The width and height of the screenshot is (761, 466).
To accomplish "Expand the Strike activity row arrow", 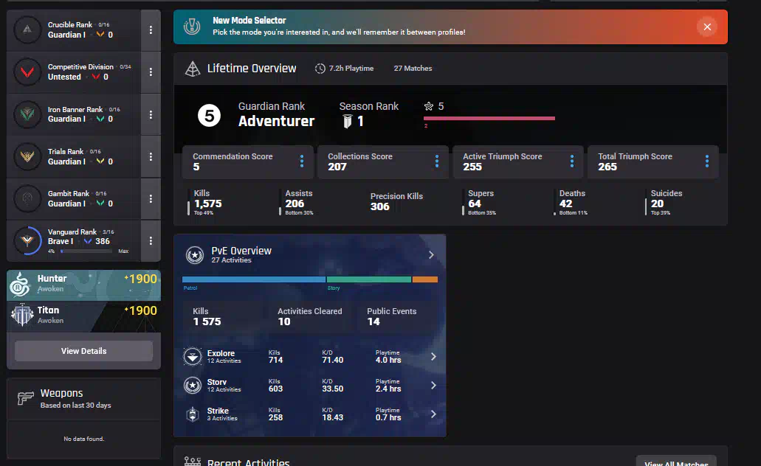I will point(433,414).
